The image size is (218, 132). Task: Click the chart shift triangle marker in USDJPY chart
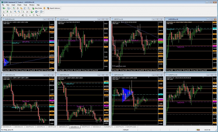click(94, 22)
